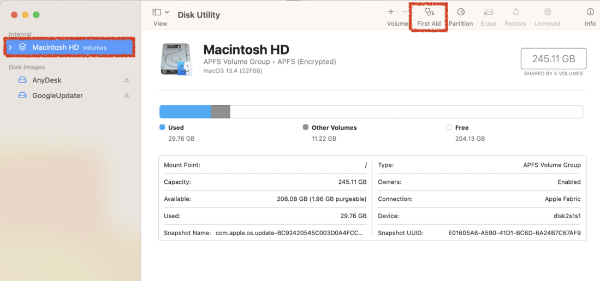Open the Partition tool
Image resolution: width=600 pixels, height=281 pixels.
click(x=461, y=17)
